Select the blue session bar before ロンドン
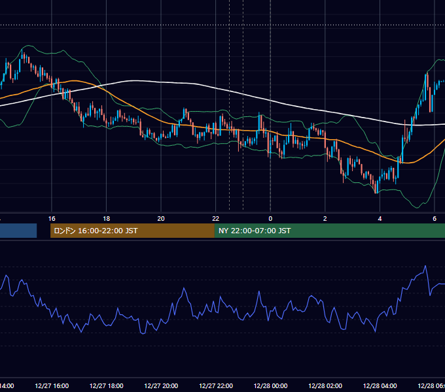The image size is (445, 392). (18, 231)
